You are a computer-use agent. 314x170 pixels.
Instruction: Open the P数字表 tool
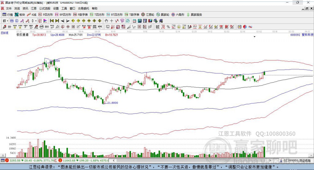[81, 15]
